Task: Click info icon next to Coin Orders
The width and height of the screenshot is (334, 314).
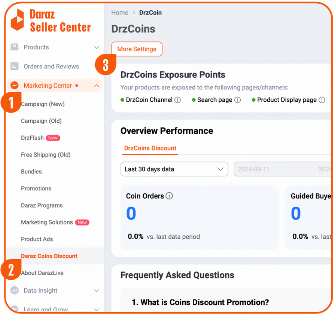Action: [170, 196]
